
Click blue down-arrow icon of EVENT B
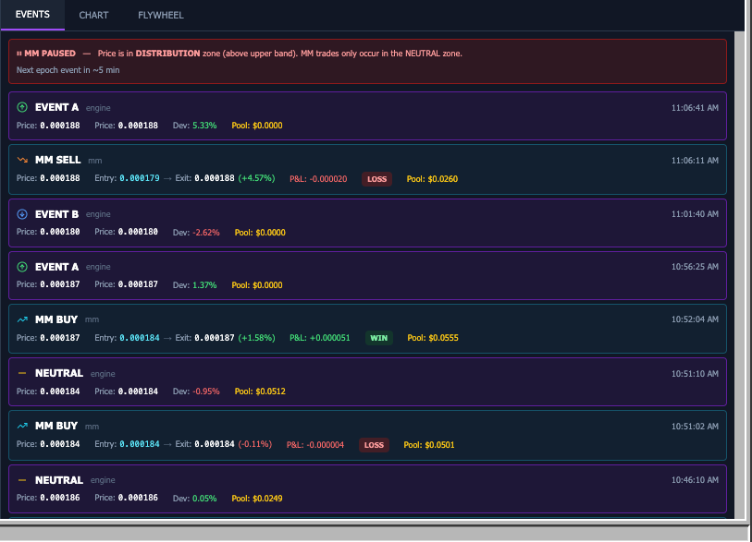(x=22, y=214)
